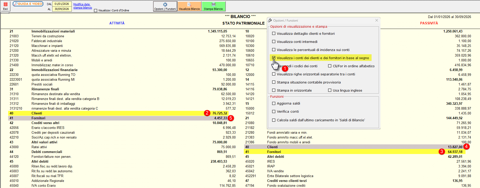Enable Stampa in orizzontale option
The width and height of the screenshot is (480, 188).
(274, 90)
